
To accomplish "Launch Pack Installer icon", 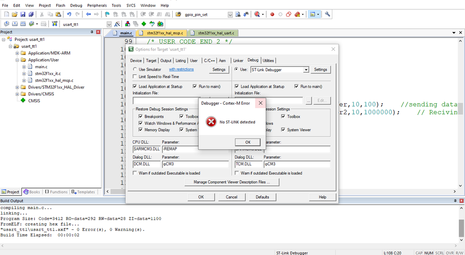I will [x=160, y=24].
